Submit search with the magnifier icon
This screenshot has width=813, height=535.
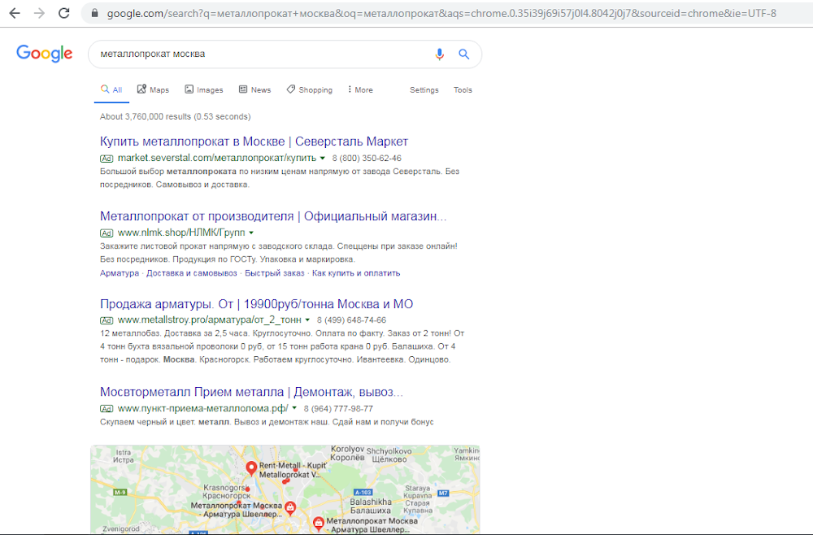pos(464,54)
